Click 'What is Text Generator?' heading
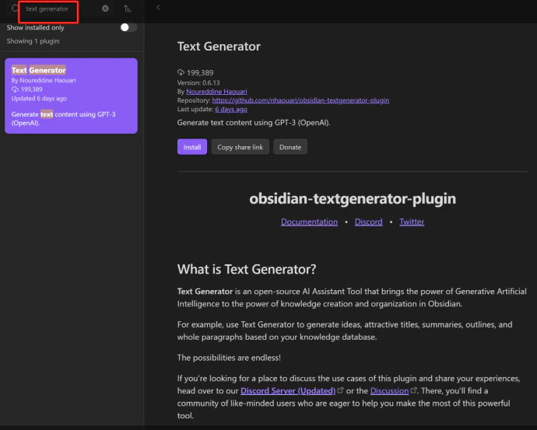Screen dimensions: 537x430 pos(247,270)
